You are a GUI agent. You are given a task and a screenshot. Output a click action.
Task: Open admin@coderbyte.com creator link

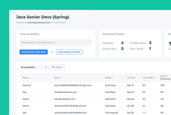[x=39, y=23]
